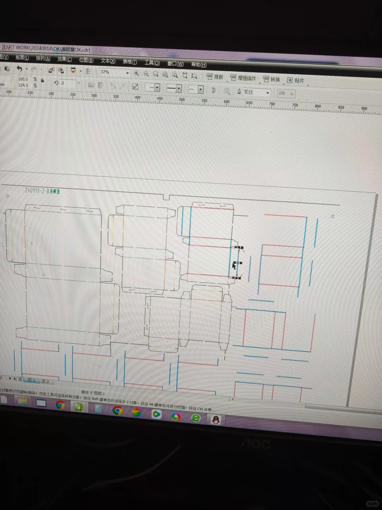This screenshot has height=510, width=382.
Task: Open the first Chrome icon on taskbar
Action: pyautogui.click(x=60, y=405)
